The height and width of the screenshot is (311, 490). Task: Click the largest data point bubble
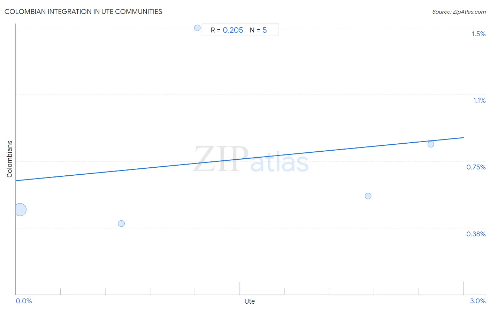click(x=20, y=210)
